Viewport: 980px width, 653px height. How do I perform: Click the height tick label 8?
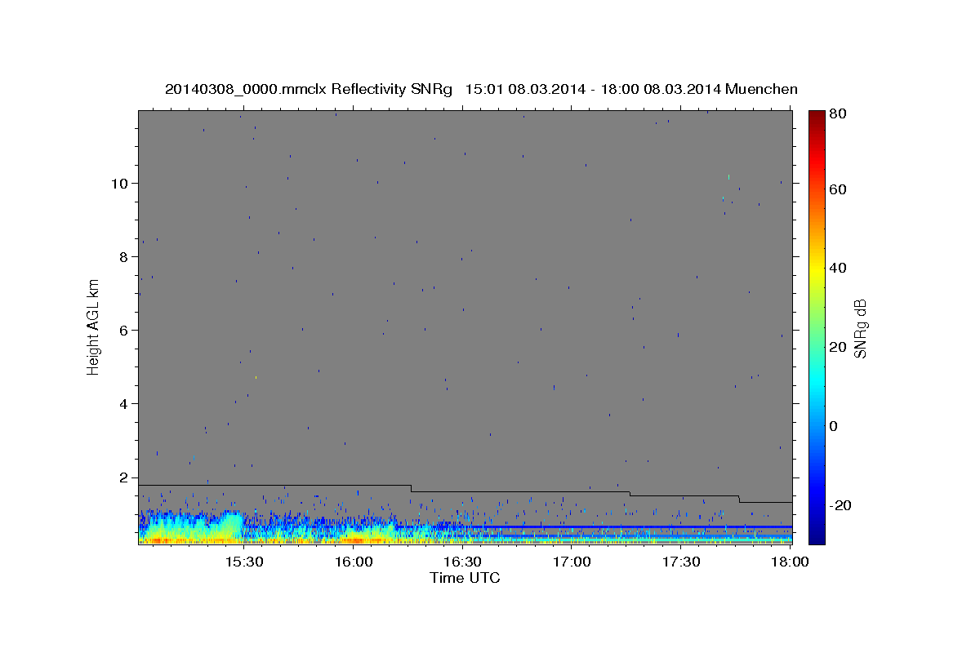pos(124,256)
